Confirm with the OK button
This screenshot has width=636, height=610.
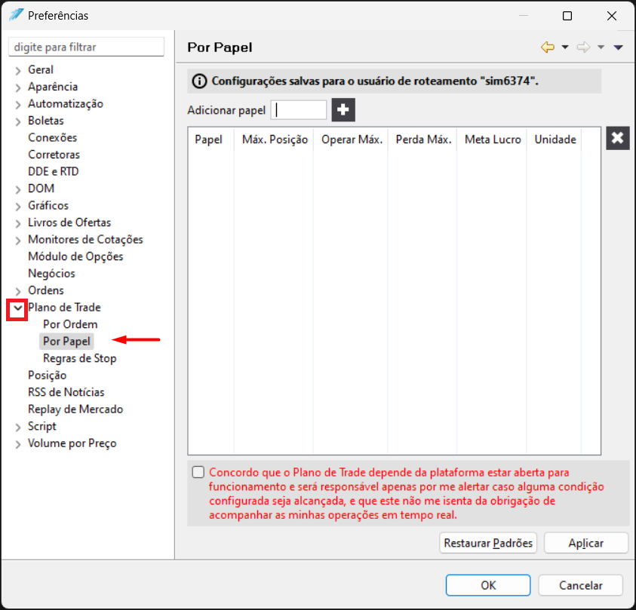coord(488,585)
